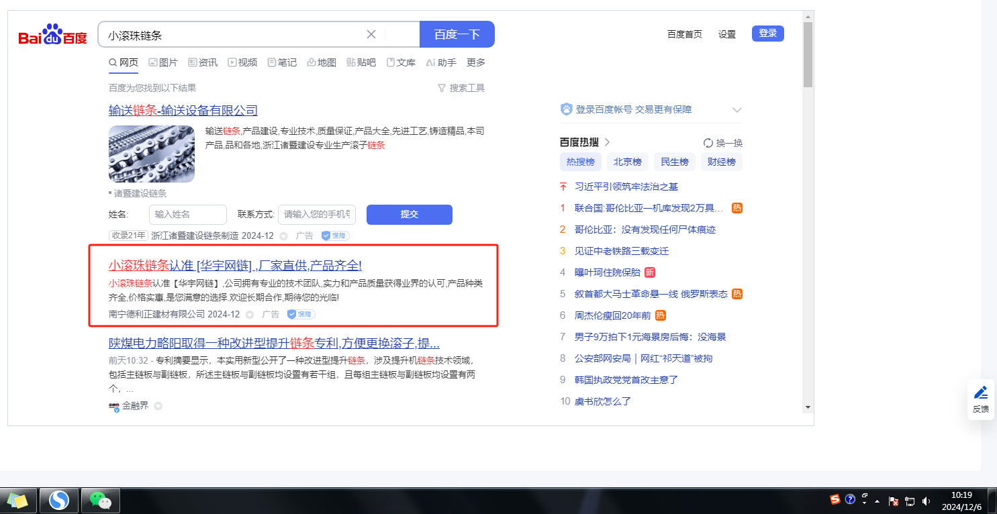Switch to the 图片 tab
This screenshot has height=514, width=997.
(x=163, y=62)
